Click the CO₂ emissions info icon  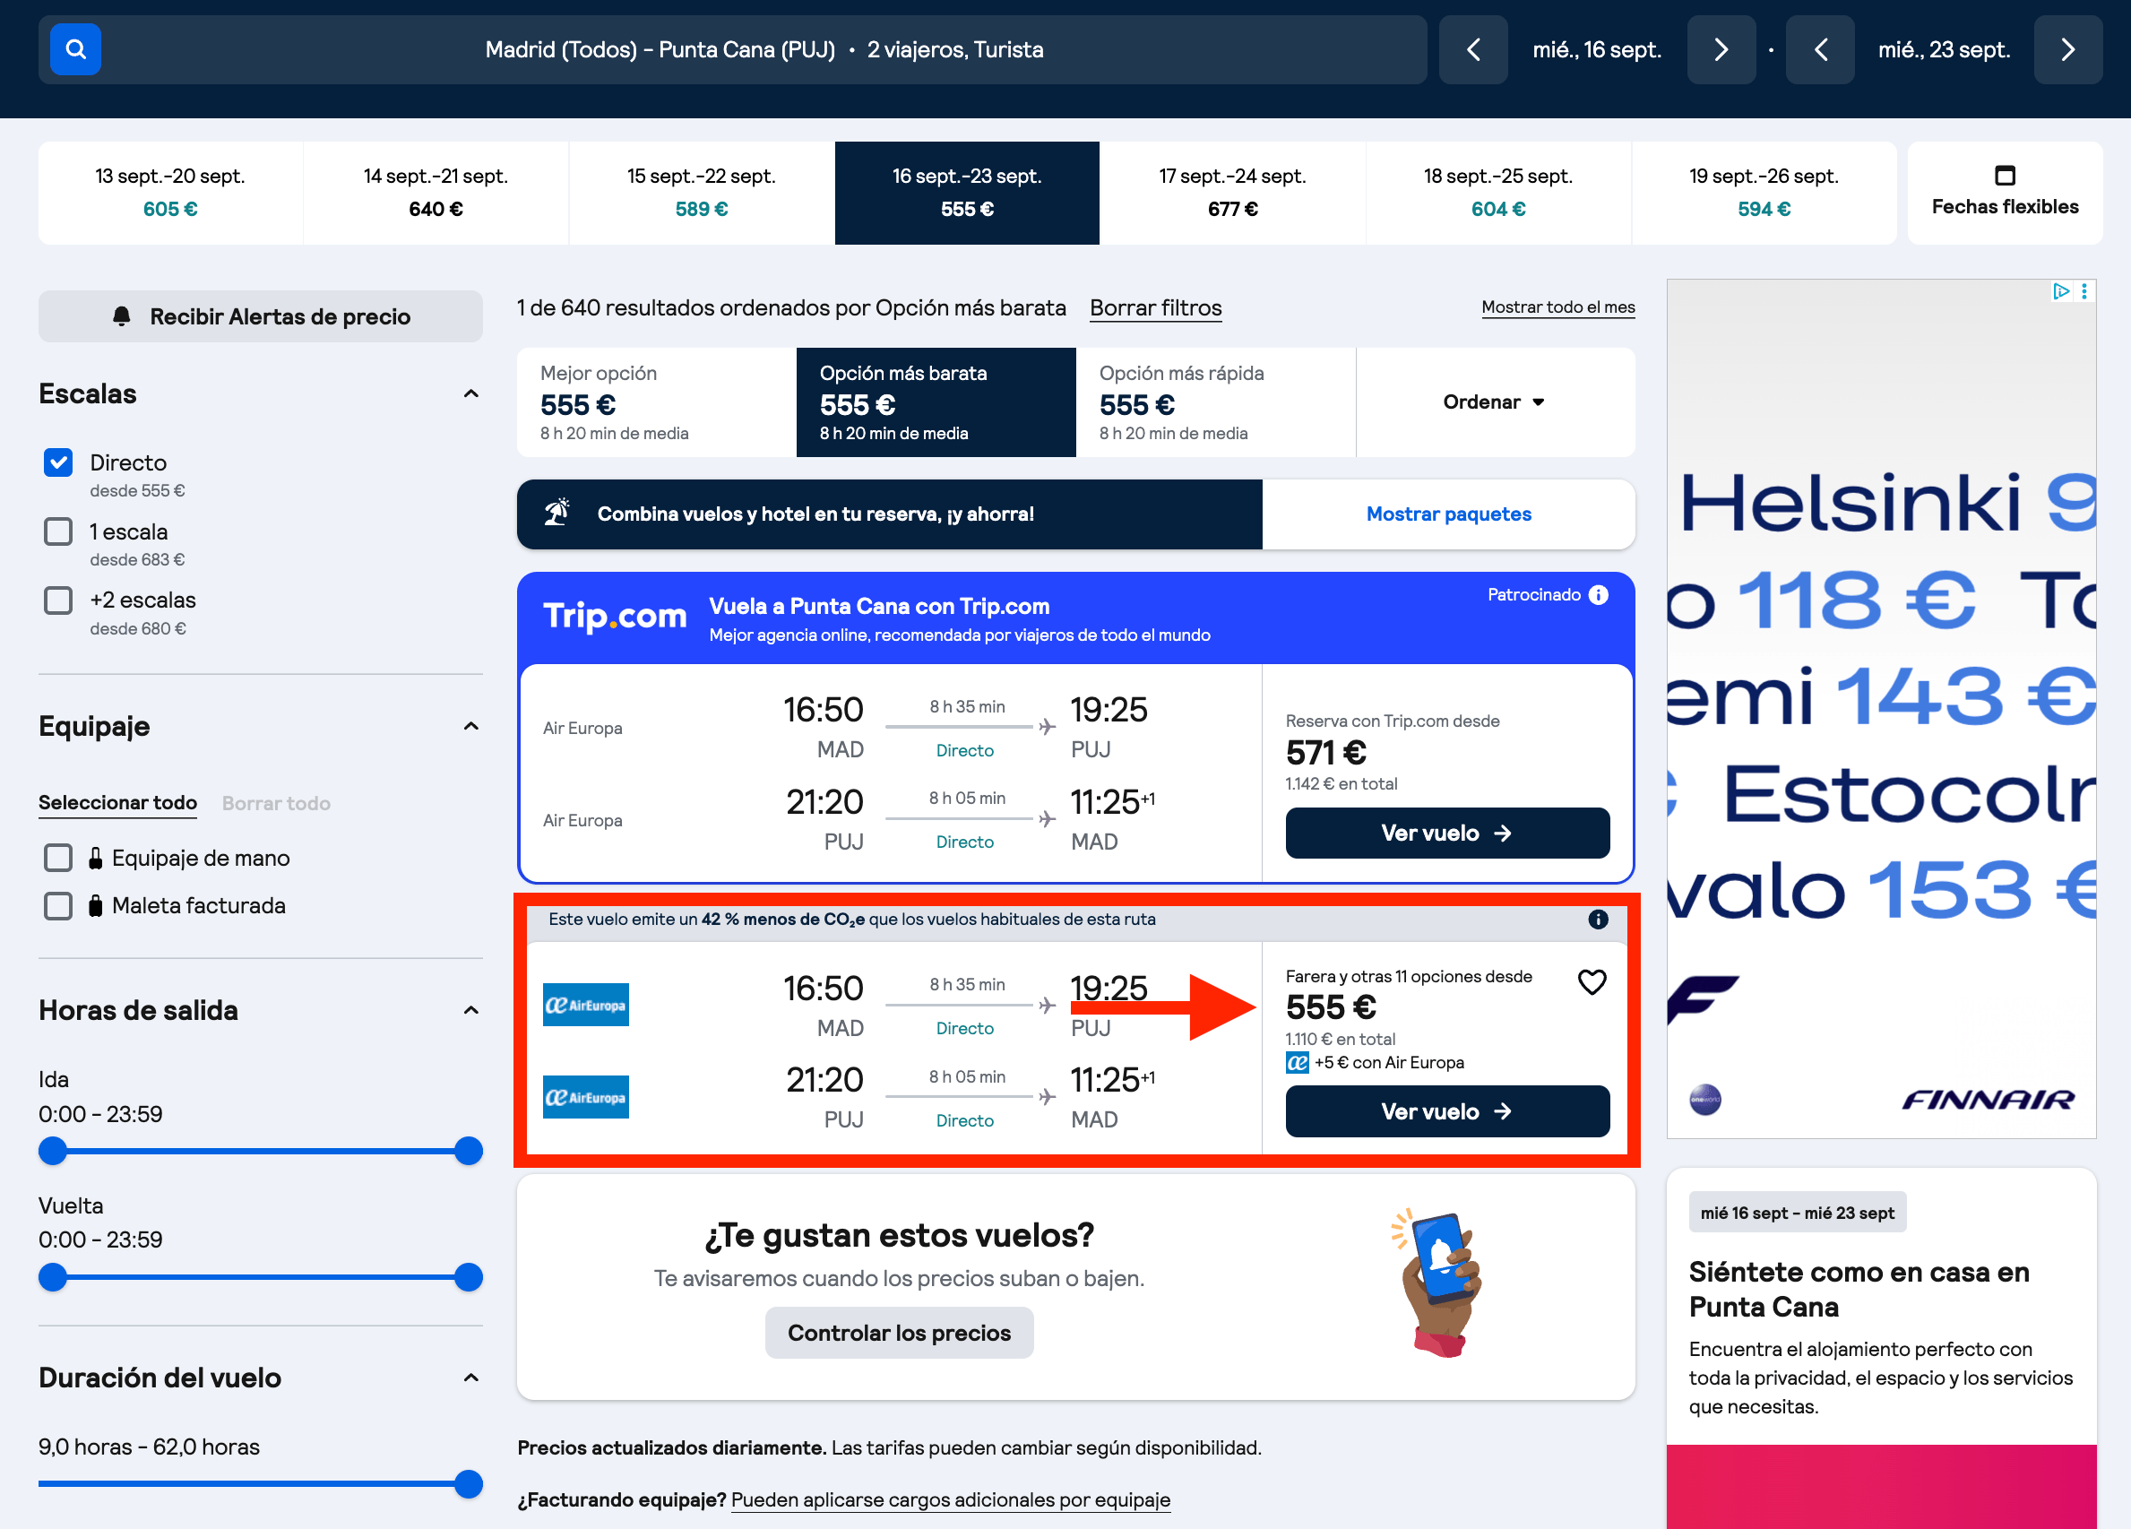point(1599,919)
